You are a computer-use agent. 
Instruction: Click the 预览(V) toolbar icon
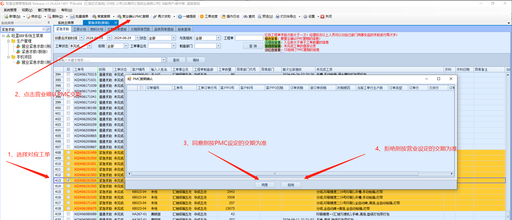(259, 16)
